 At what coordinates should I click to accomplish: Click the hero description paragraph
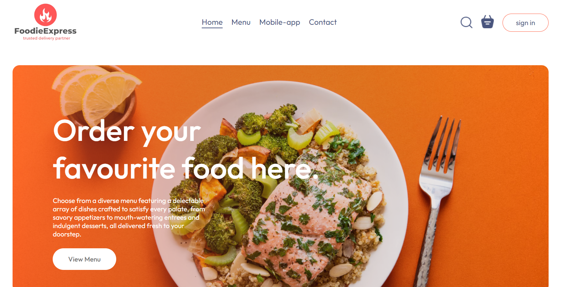click(x=129, y=218)
